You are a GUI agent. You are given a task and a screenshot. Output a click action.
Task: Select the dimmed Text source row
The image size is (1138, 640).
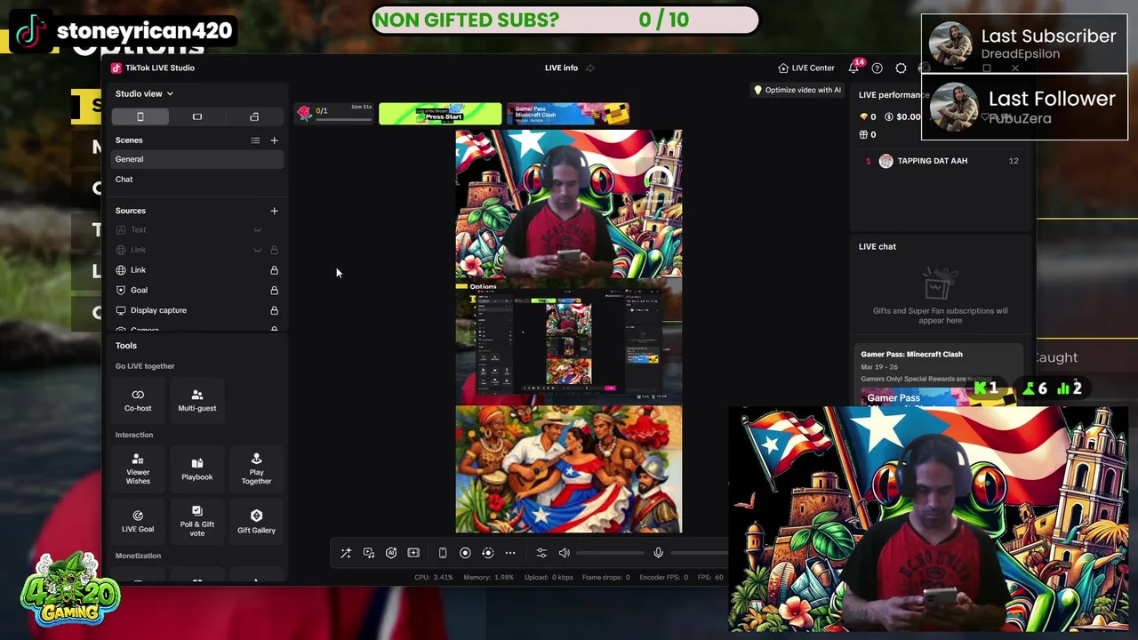197,230
